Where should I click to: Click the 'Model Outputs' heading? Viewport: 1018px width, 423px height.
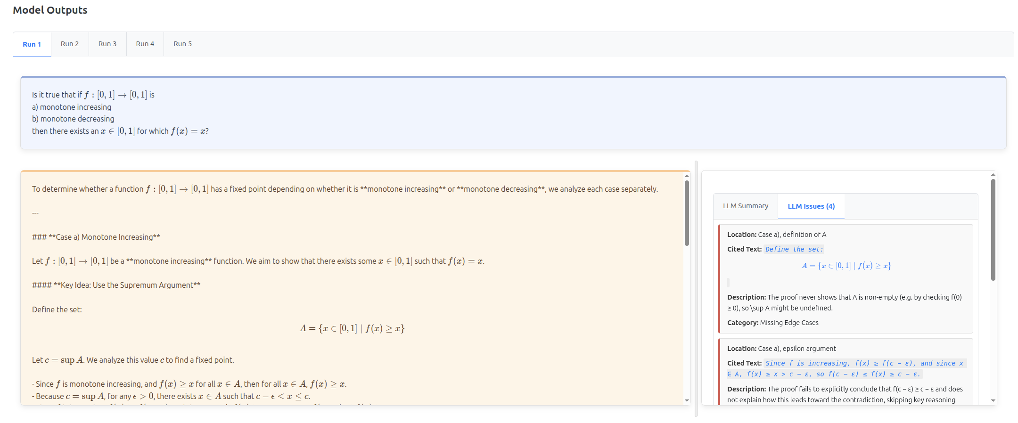click(50, 10)
